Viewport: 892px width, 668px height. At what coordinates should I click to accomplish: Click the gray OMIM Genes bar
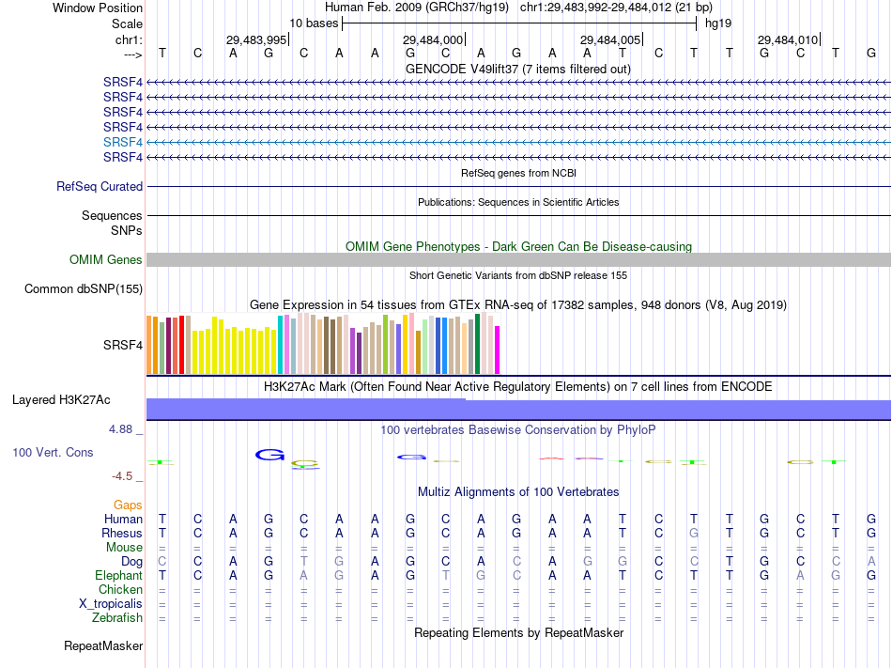pos(518,260)
